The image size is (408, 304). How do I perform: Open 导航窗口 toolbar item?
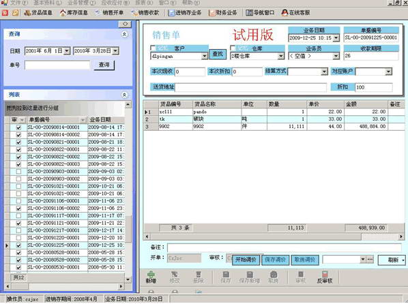tap(260, 12)
